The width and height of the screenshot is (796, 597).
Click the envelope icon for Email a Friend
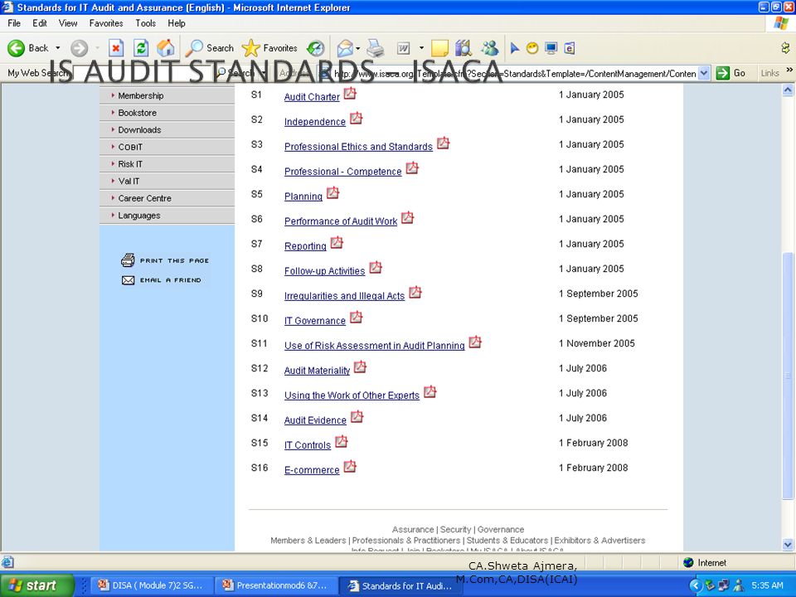click(x=128, y=280)
